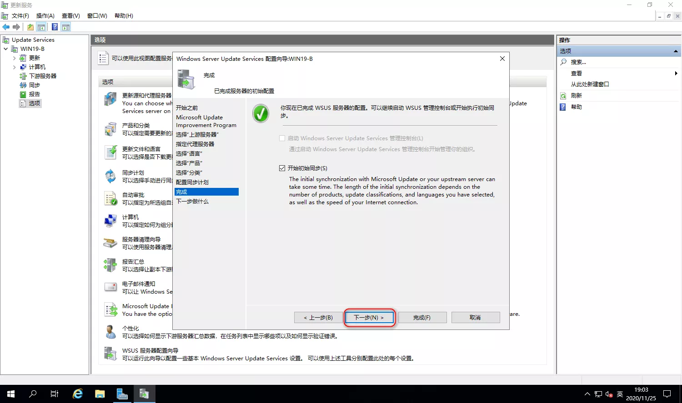Click the email notification (电子邮件通知) icon

pos(110,287)
